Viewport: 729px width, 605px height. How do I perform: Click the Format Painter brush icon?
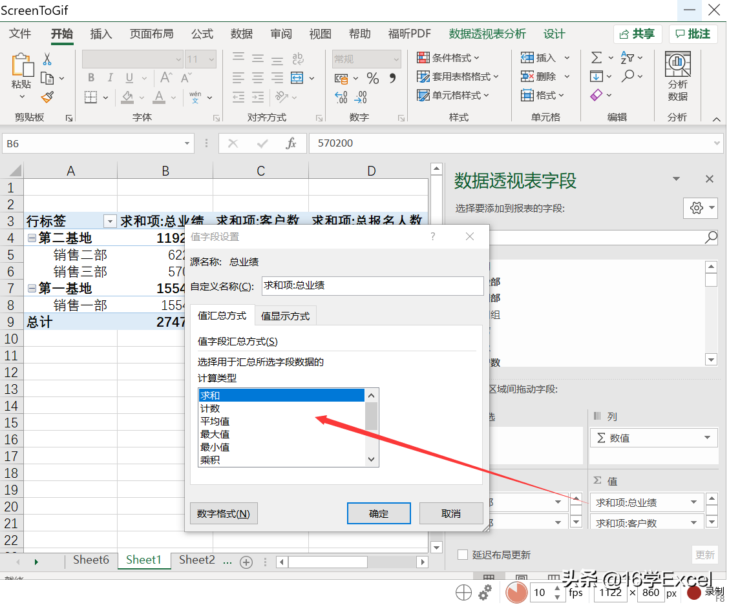(x=47, y=97)
